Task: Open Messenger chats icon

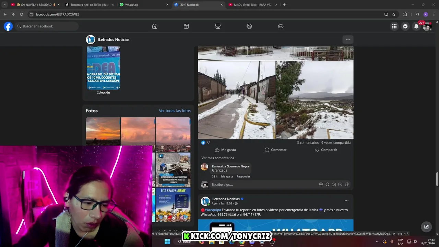Action: pyautogui.click(x=405, y=26)
